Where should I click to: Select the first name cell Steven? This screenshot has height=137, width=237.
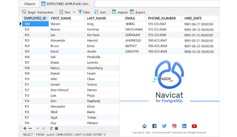coord(67,24)
